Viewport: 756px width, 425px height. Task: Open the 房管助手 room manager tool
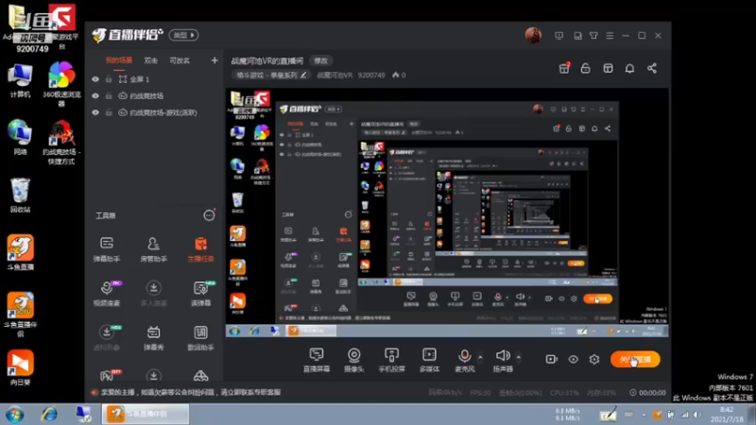pyautogui.click(x=153, y=249)
